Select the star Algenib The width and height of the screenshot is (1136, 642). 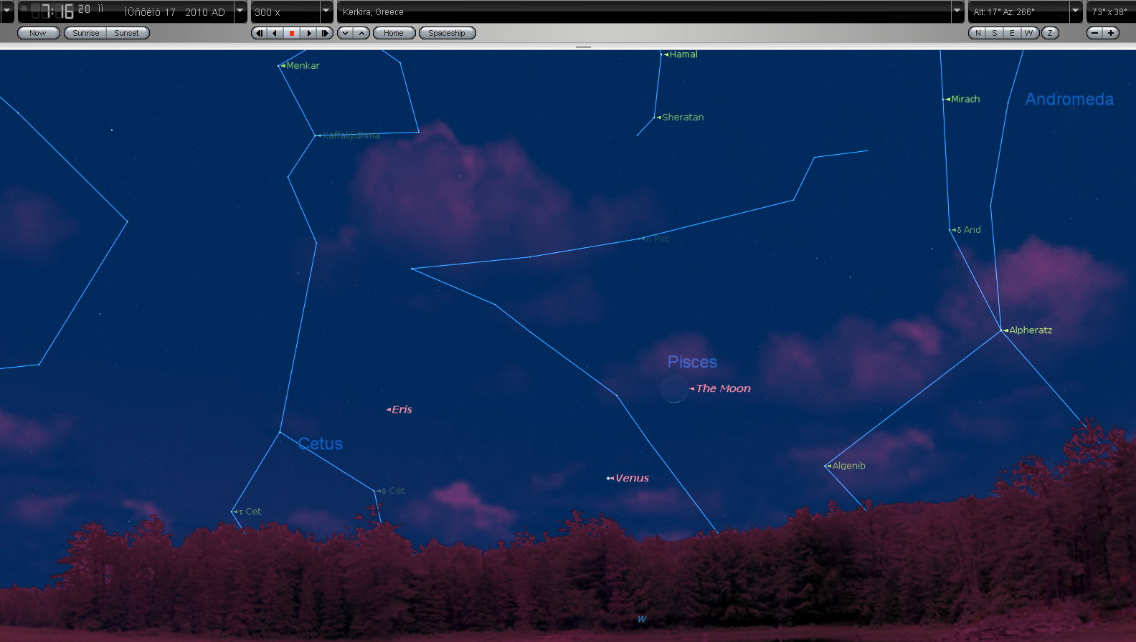[x=825, y=466]
